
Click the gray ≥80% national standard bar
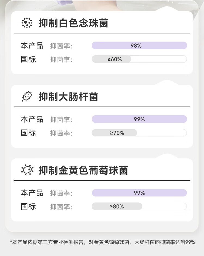coord(117,206)
